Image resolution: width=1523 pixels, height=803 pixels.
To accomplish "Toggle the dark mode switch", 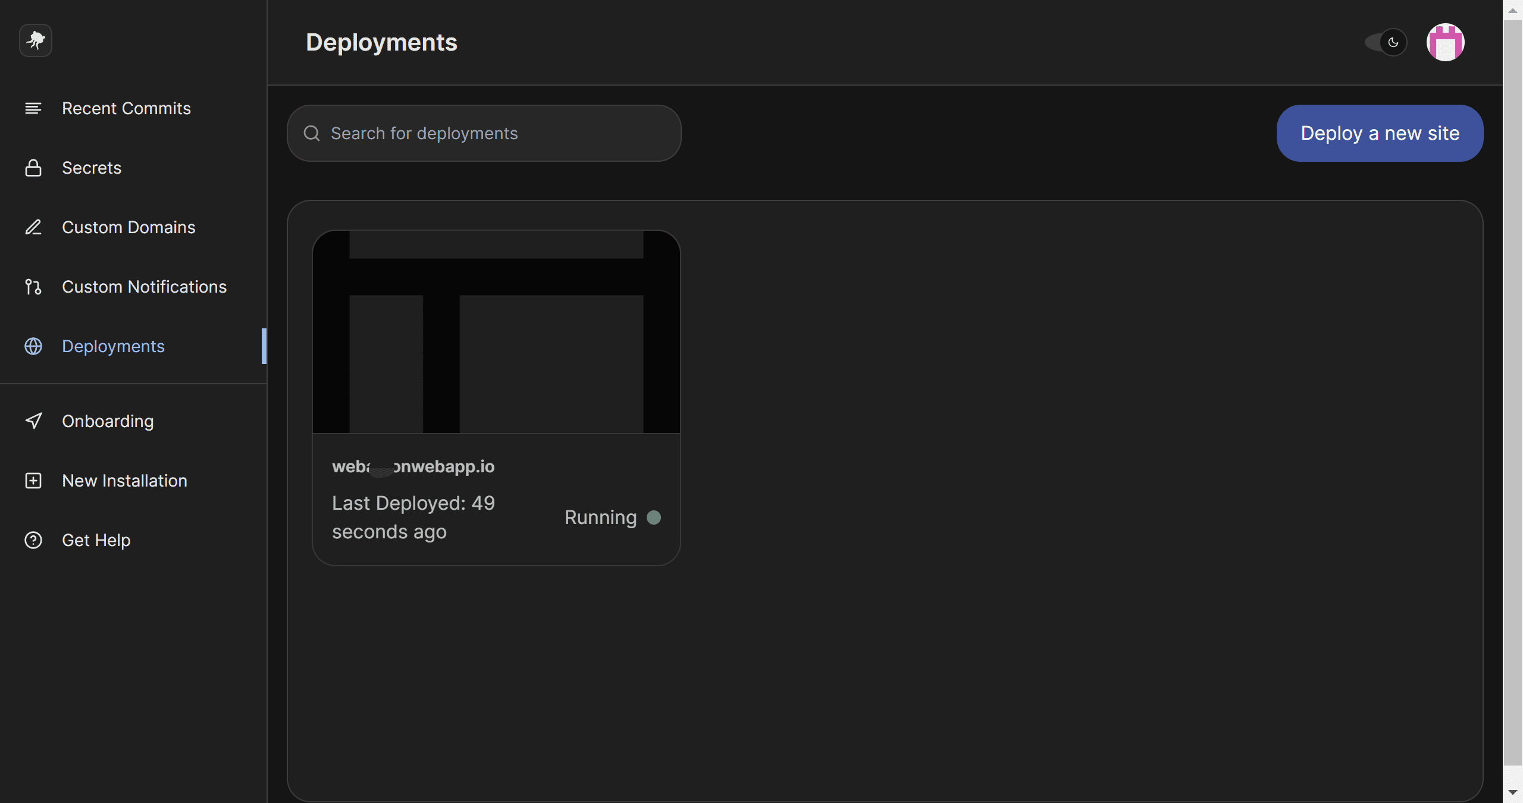I will click(1386, 42).
